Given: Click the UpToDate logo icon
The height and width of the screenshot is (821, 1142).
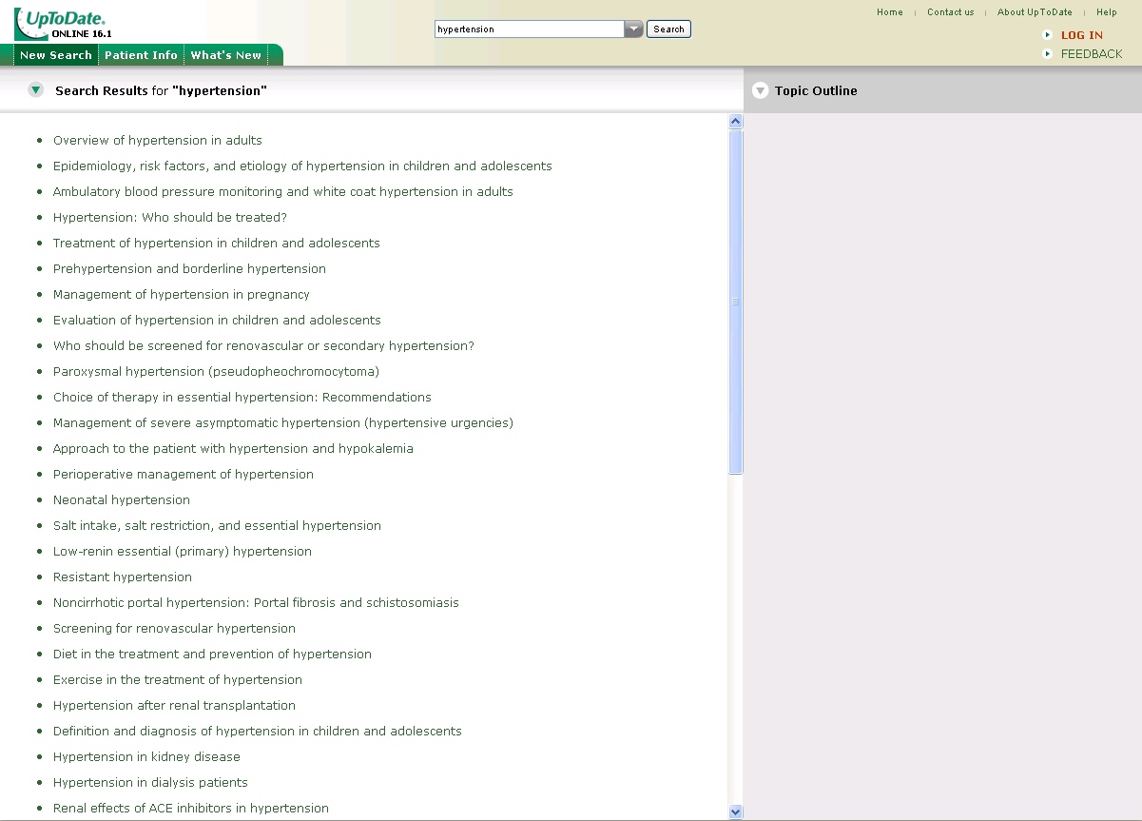Looking at the screenshot, I should click(x=61, y=23).
